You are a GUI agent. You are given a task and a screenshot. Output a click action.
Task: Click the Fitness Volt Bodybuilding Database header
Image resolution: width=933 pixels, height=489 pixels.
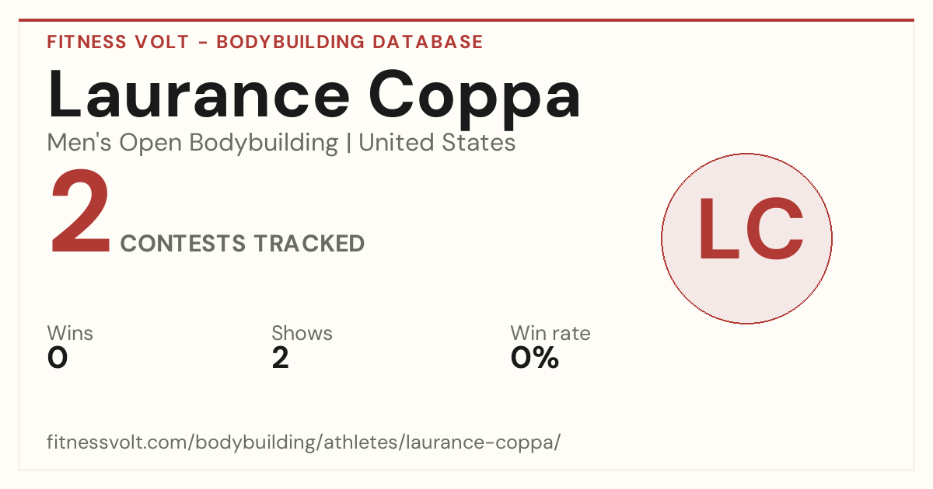[265, 42]
